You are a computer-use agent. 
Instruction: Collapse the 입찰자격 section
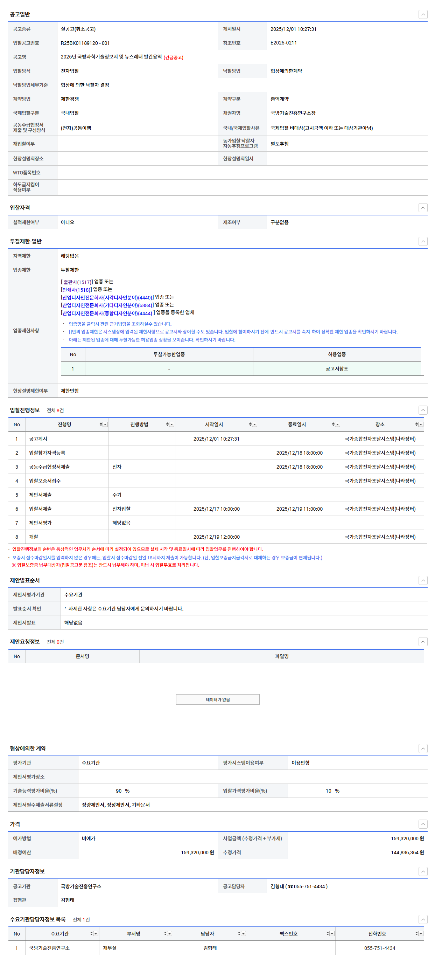[x=423, y=208]
